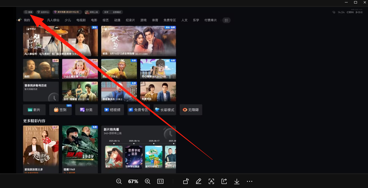The image size is (368, 188).
Task: Switch to 纪录片 tab
Action: (130, 20)
